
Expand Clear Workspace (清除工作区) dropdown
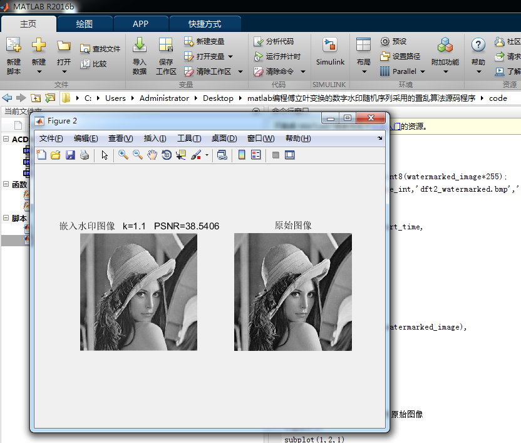[240, 71]
